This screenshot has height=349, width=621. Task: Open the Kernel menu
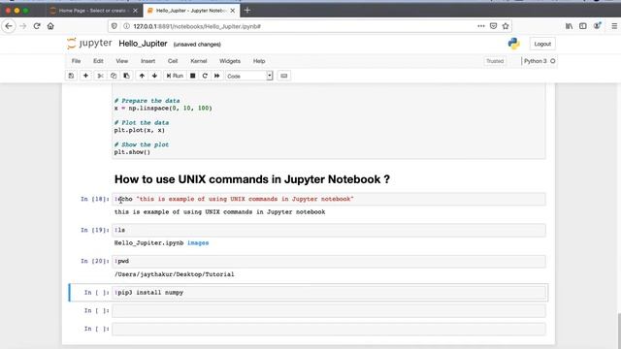click(199, 61)
